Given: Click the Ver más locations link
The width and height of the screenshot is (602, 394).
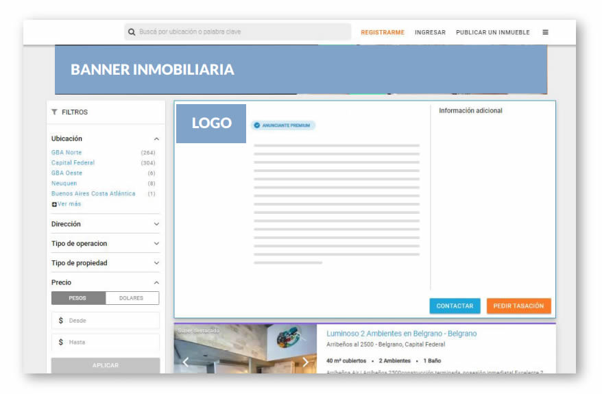Looking at the screenshot, I should point(69,204).
